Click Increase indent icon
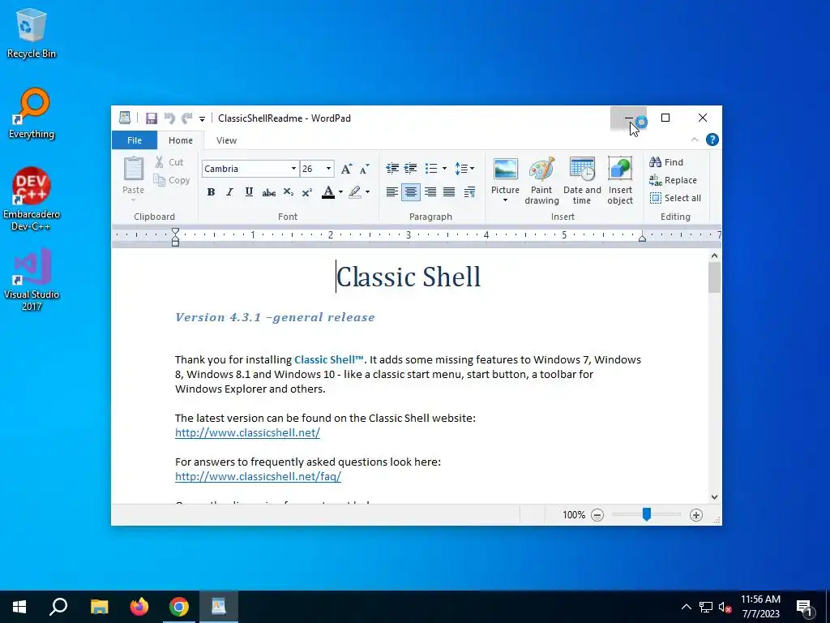This screenshot has height=623, width=830. coord(411,169)
